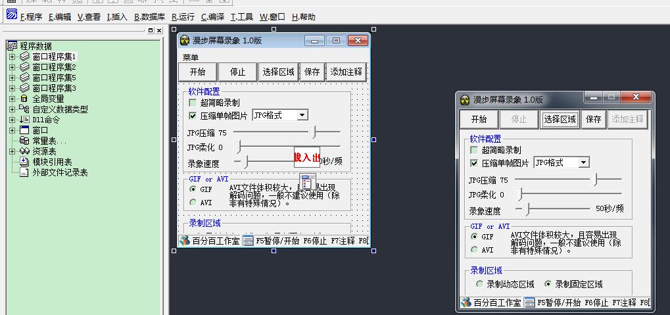This screenshot has height=315, width=670.
Task: Click the Dll命令 icon in the tree
Action: [x=24, y=120]
